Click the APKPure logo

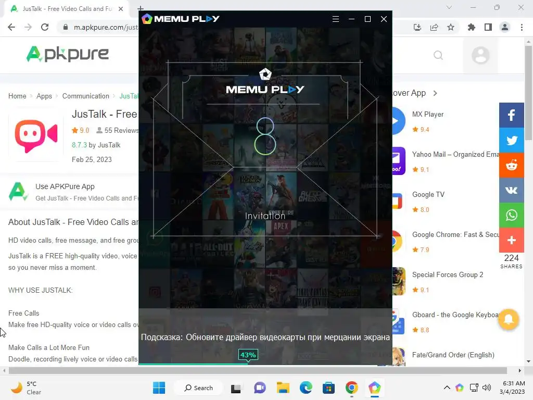(67, 54)
